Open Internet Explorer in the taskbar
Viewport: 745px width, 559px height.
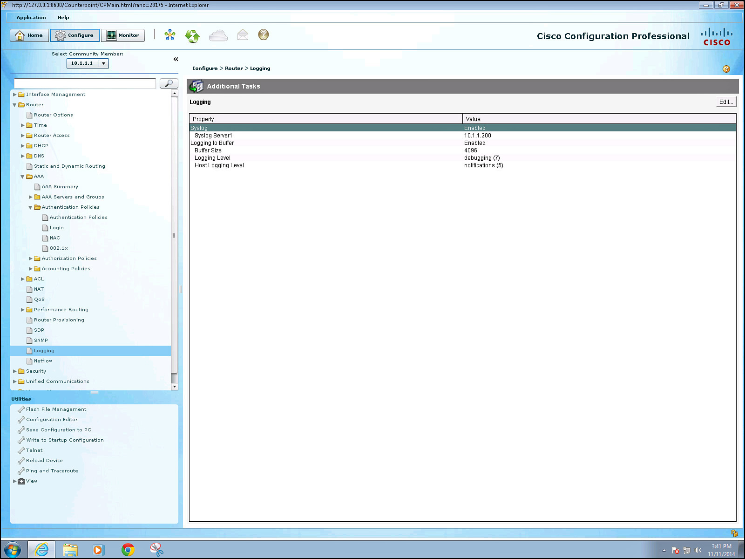click(41, 550)
